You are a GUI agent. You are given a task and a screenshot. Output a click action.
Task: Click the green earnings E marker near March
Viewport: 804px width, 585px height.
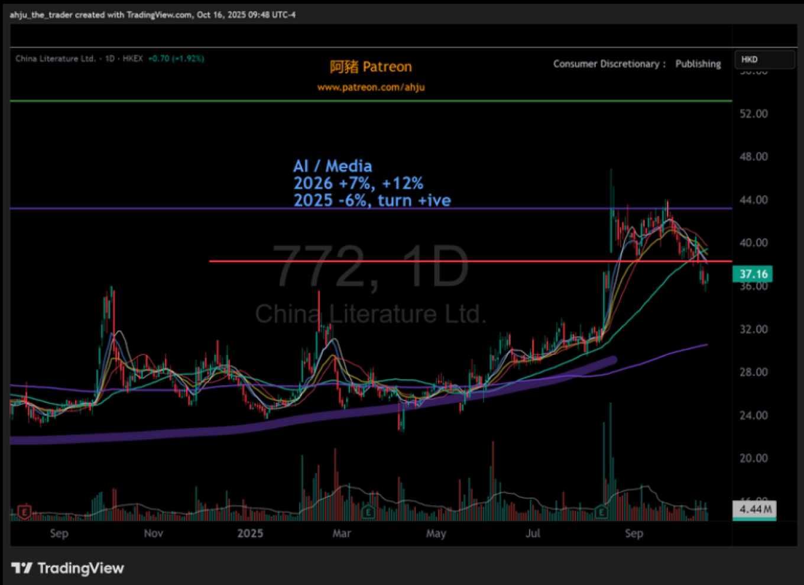[x=368, y=512]
